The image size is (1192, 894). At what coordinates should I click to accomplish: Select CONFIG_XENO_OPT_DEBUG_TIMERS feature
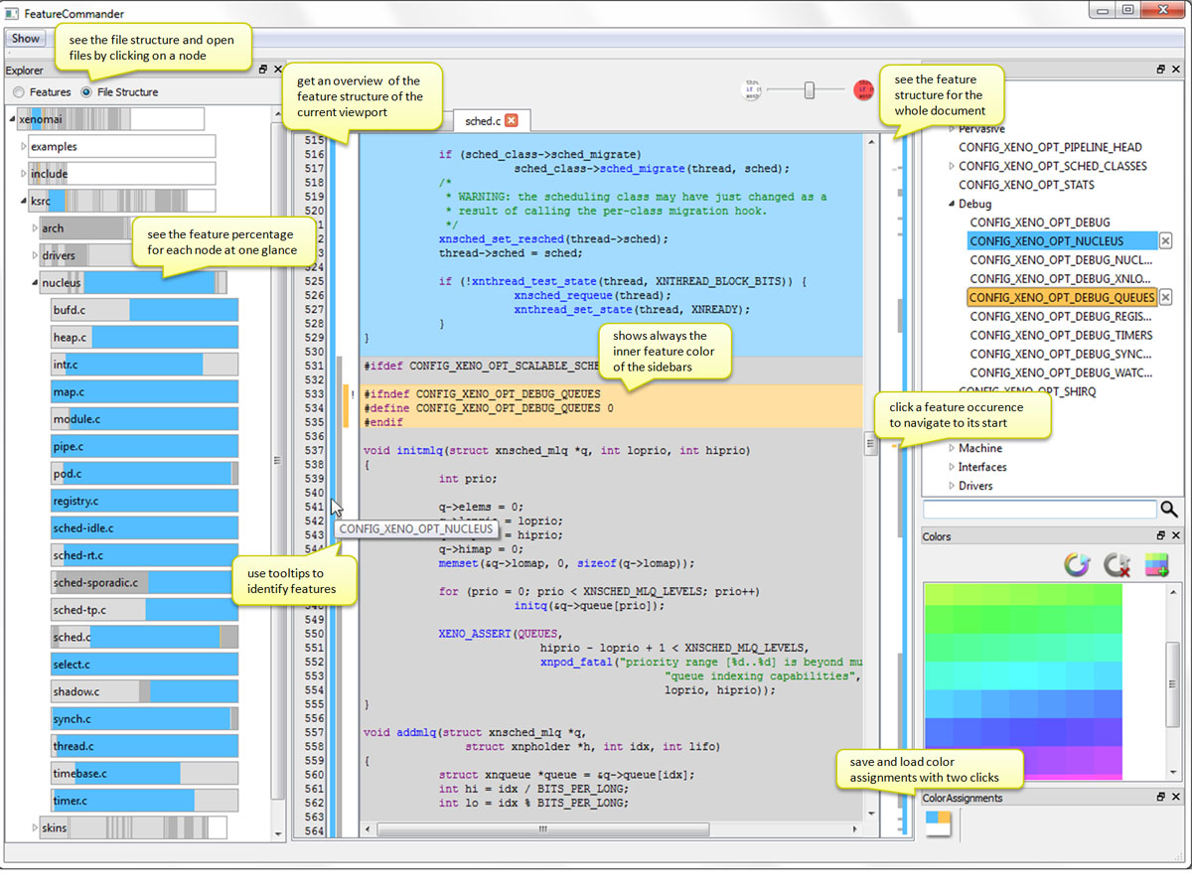point(1061,335)
